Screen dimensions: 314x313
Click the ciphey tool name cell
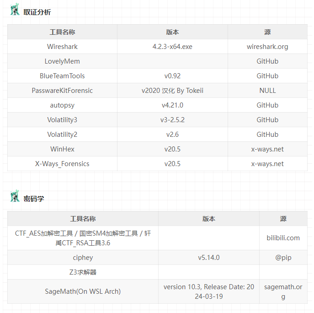pyautogui.click(x=83, y=258)
